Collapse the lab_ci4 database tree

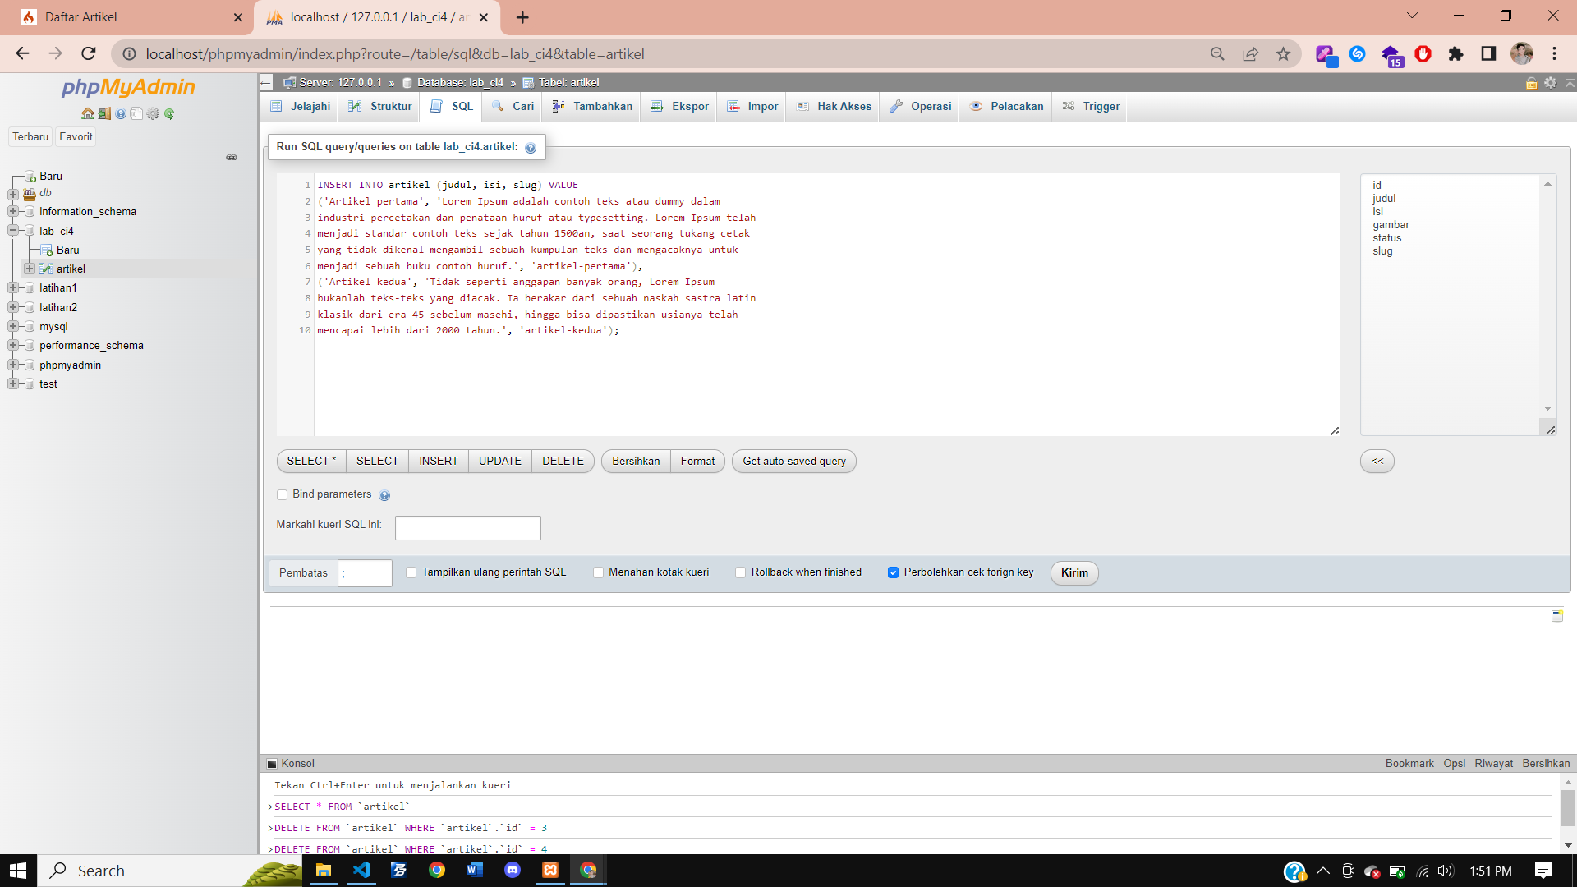(x=13, y=231)
